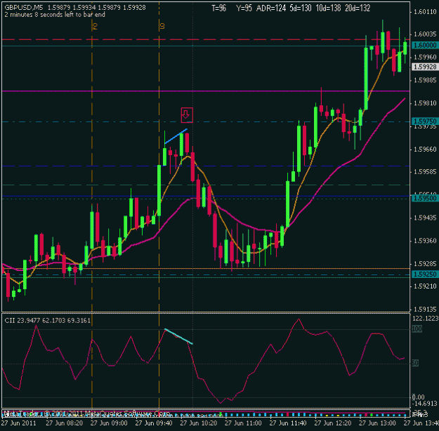Click the 1.60110 price scale label

click(425, 12)
